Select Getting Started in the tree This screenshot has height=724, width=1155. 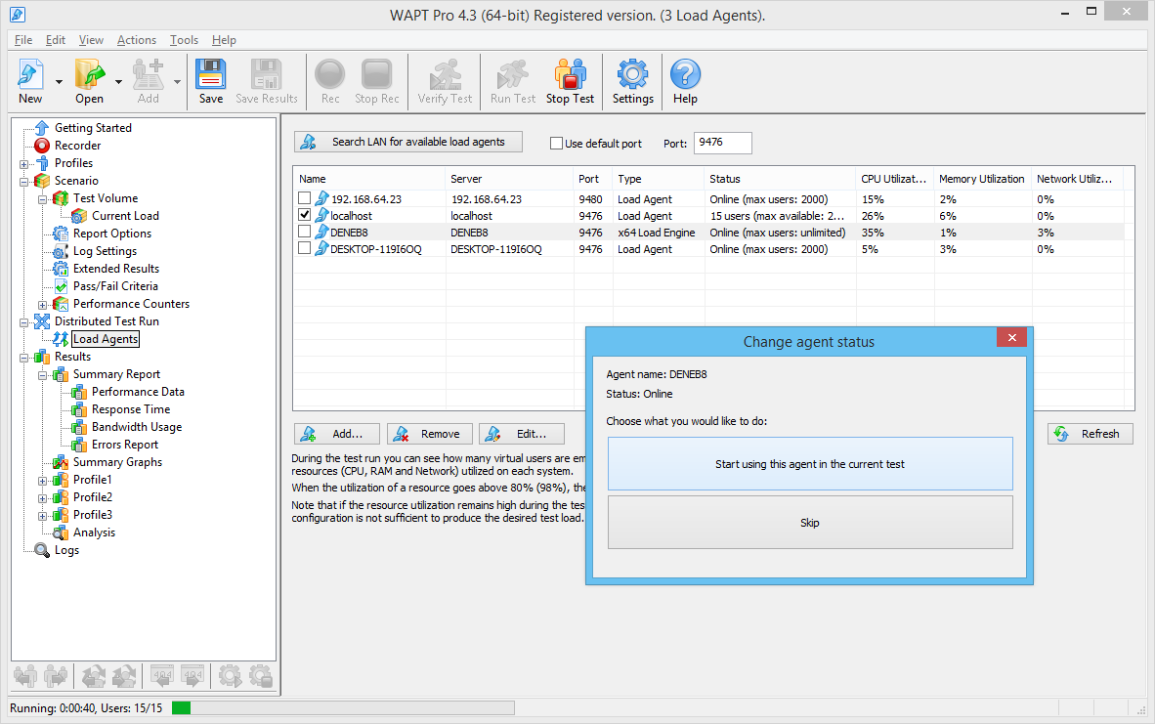93,127
